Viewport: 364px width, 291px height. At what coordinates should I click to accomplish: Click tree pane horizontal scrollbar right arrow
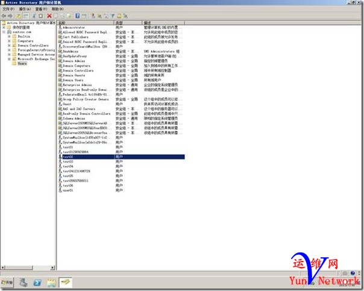52,268
